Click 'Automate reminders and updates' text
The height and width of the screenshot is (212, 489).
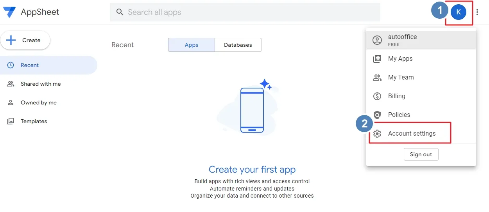(252, 189)
